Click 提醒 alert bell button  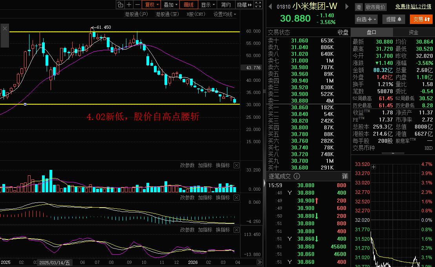pos(393,19)
